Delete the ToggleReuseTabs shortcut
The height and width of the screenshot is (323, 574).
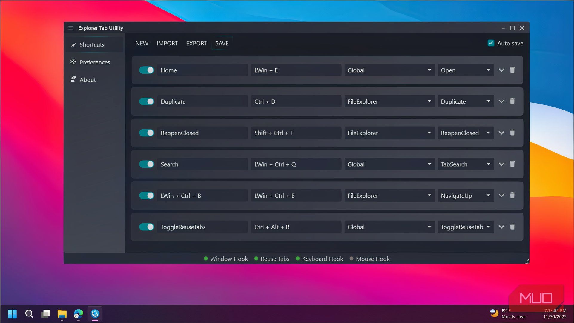(x=512, y=227)
